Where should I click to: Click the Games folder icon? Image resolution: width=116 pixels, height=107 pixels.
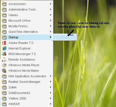point(4,15)
